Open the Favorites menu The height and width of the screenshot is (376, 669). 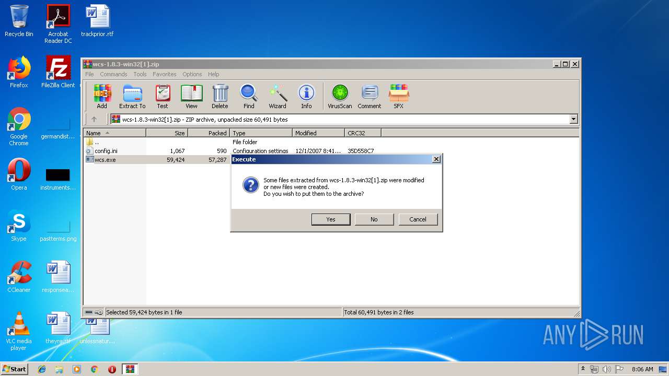click(x=165, y=74)
